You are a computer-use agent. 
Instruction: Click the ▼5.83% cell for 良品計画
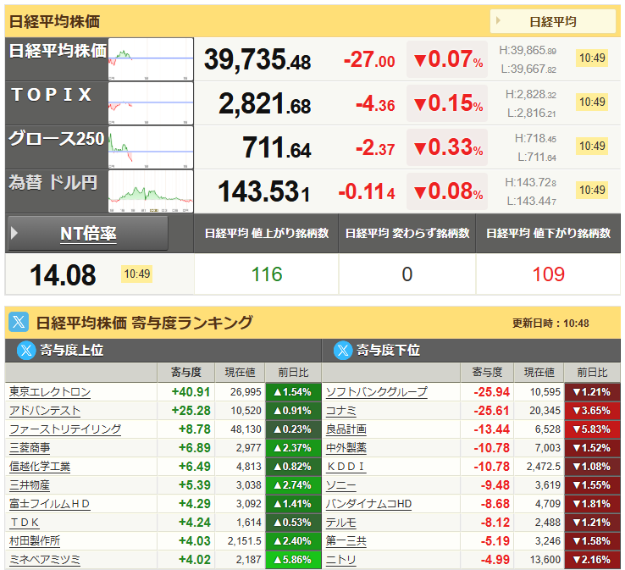click(592, 429)
